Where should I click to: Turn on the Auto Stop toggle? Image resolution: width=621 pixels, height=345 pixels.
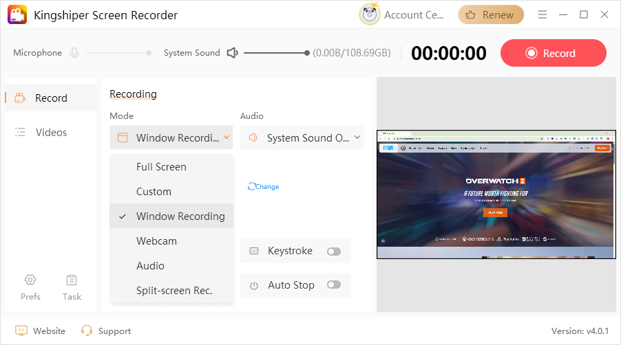pos(334,285)
